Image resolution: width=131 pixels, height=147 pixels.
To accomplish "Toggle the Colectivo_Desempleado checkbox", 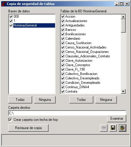I will (63, 78).
